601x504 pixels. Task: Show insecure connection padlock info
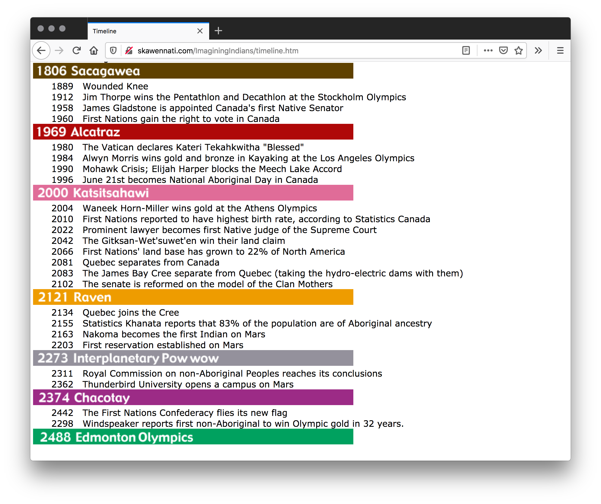point(129,51)
